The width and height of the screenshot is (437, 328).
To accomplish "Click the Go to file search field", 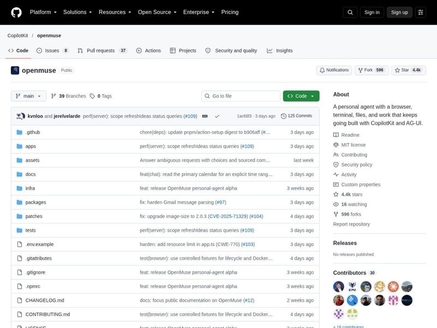I will click(x=241, y=96).
